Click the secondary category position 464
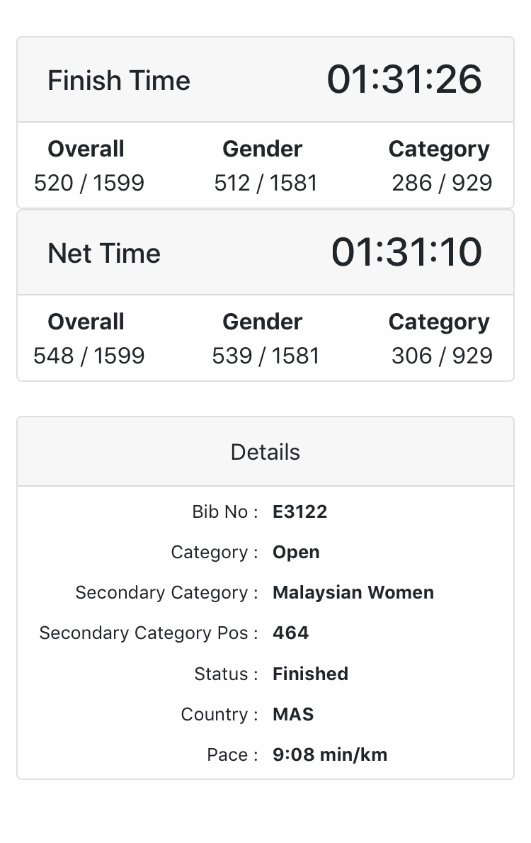Image resolution: width=531 pixels, height=843 pixels. (x=291, y=633)
